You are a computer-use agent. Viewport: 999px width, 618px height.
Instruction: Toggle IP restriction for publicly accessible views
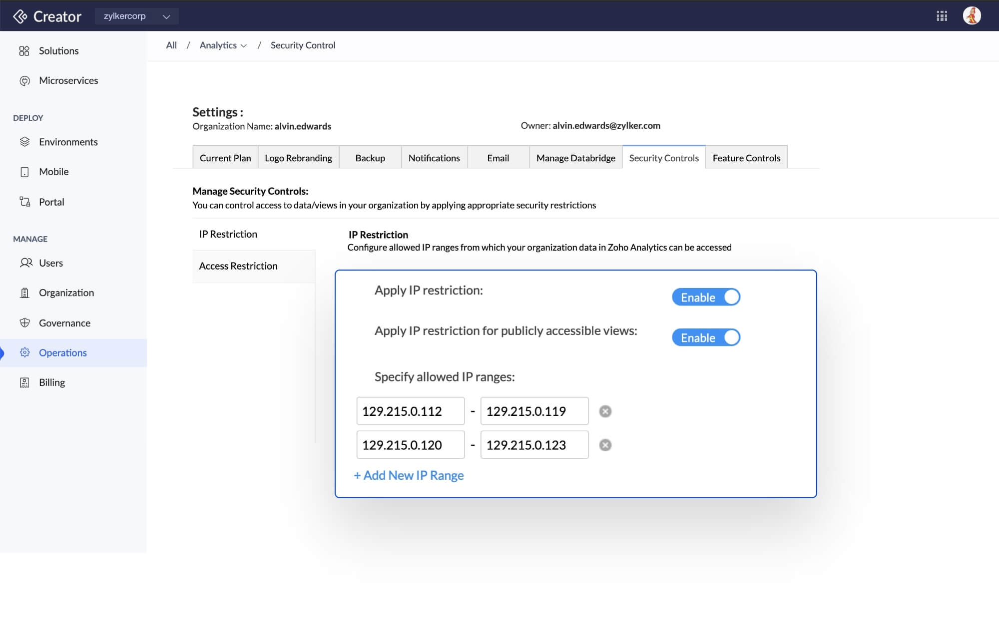706,338
